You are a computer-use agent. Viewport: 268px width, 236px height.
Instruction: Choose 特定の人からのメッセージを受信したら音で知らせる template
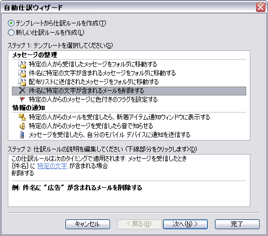(91, 126)
